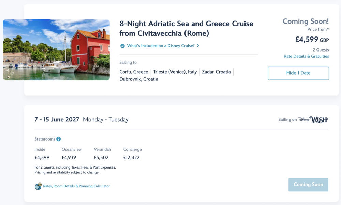Click the planning calculator globe icon
This screenshot has height=205, width=341.
tap(38, 186)
